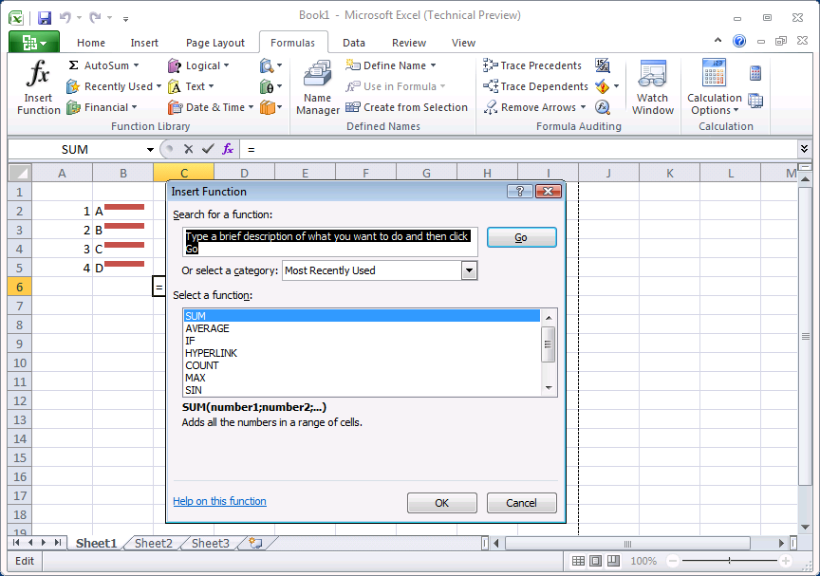Click Create from Selection
The height and width of the screenshot is (576, 820).
(406, 107)
